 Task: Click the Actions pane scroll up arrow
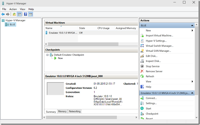coord(196,25)
